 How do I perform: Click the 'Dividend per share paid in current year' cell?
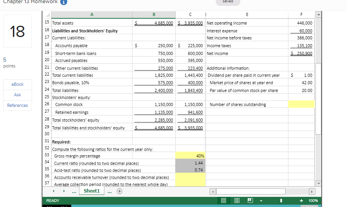[x=247, y=75]
